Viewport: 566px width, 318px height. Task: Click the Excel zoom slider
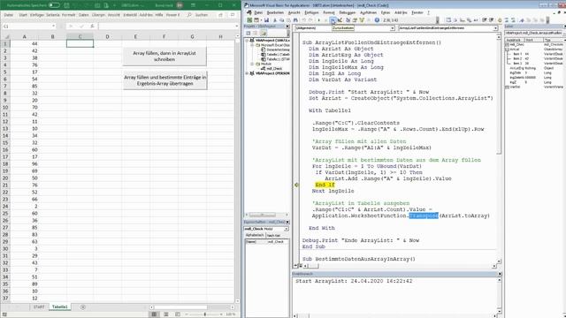(204, 314)
